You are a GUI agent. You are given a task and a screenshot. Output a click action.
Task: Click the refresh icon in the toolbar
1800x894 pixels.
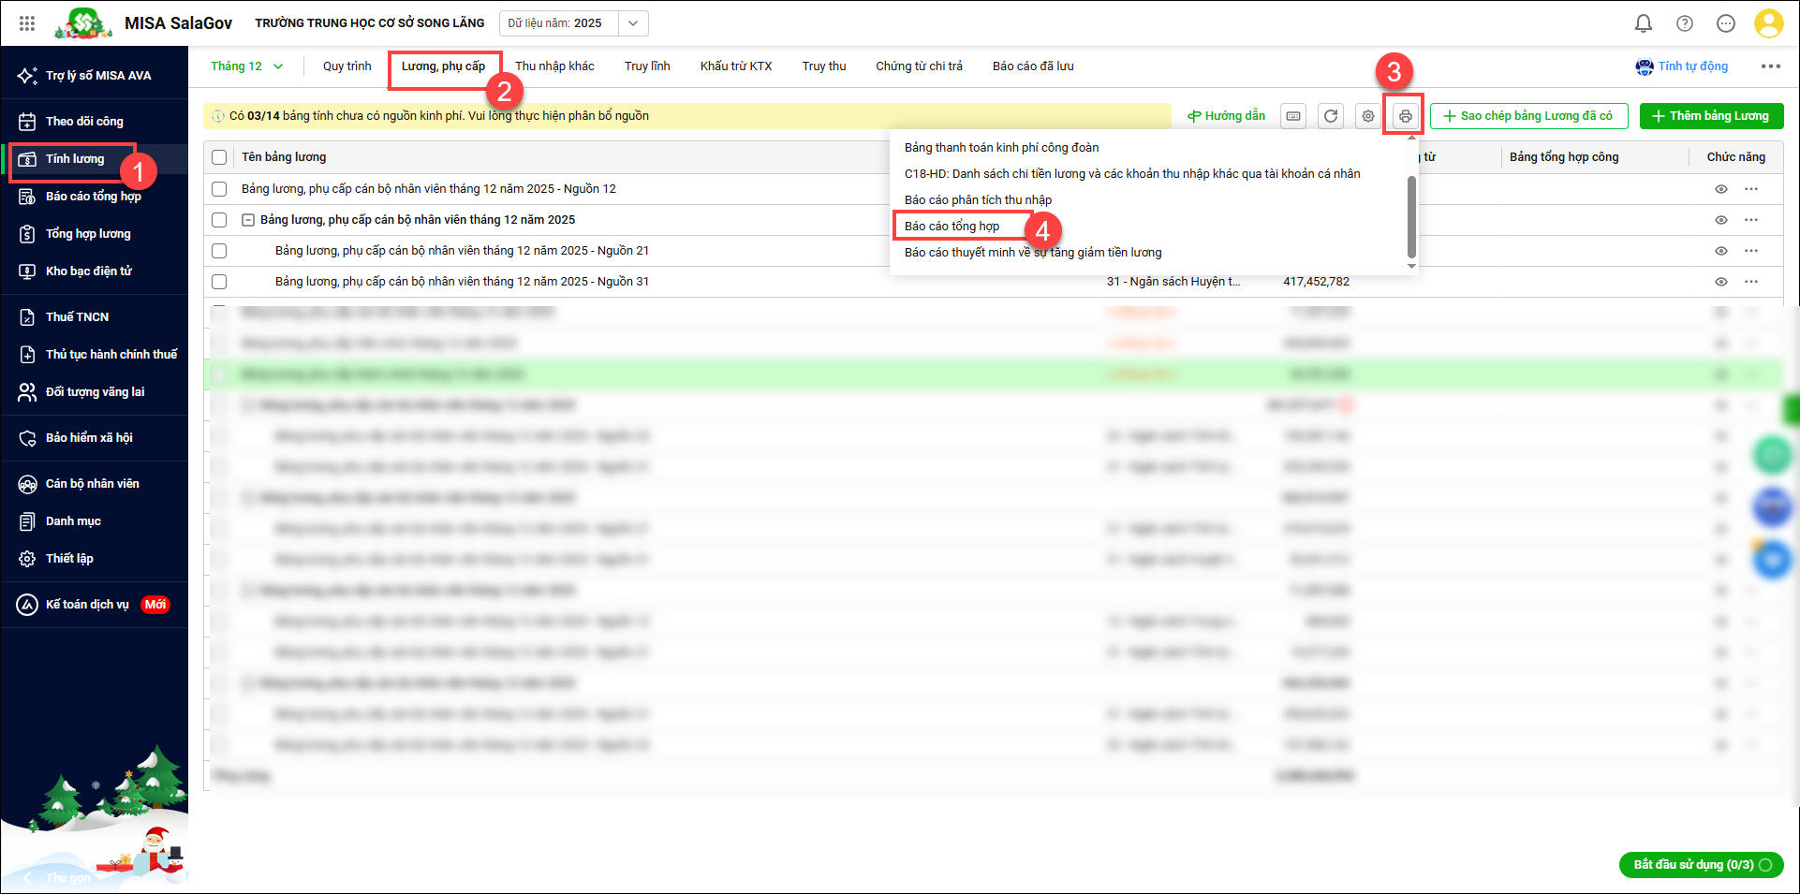(x=1331, y=116)
